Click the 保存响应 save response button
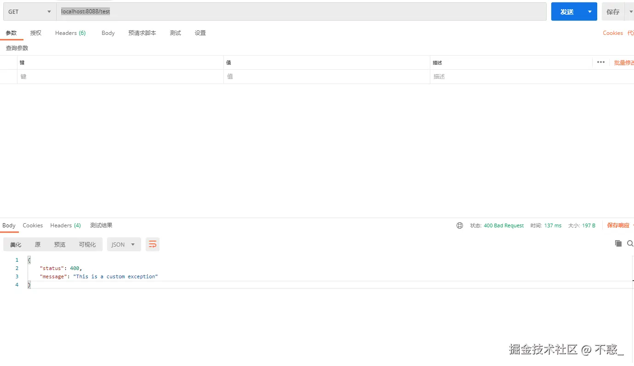The height and width of the screenshot is (366, 634). [618, 225]
